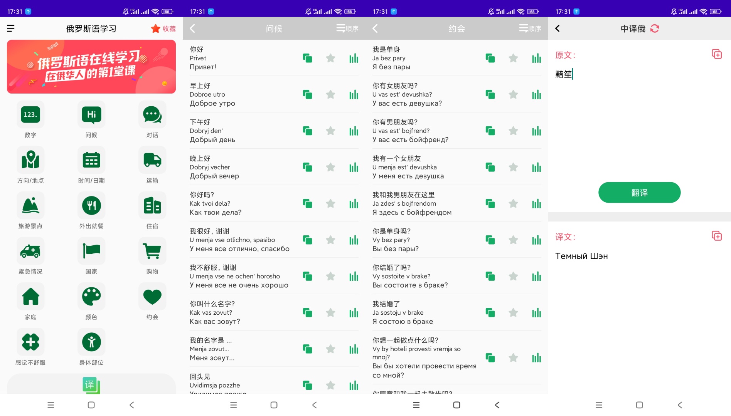Play audio for 你好 Привет
Viewport: 731px width, 416px height.
354,58
